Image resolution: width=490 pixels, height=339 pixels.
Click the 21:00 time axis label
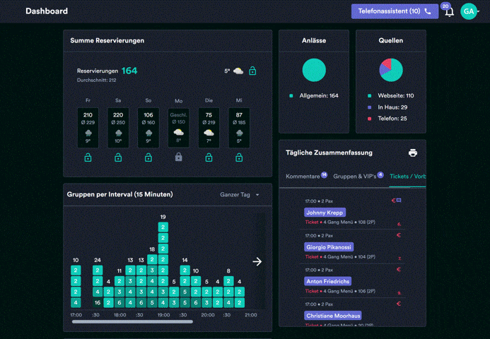click(251, 315)
